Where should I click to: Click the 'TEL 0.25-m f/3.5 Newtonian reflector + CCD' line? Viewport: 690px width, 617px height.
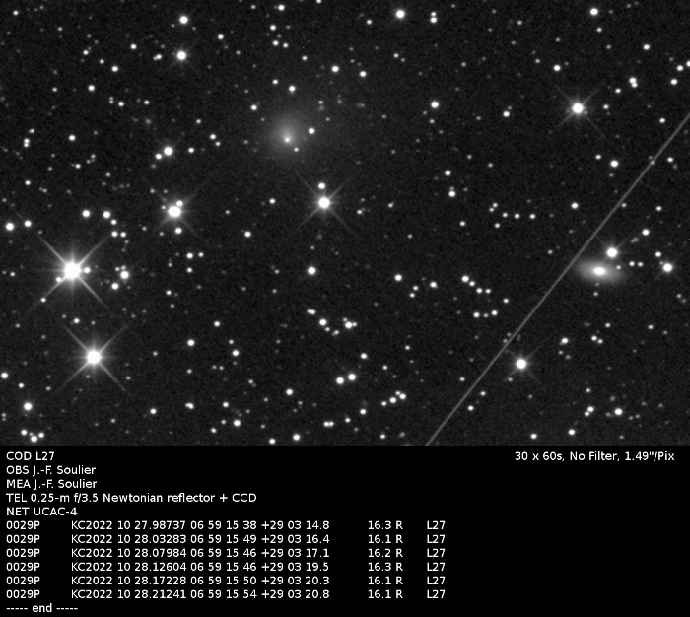click(x=131, y=498)
